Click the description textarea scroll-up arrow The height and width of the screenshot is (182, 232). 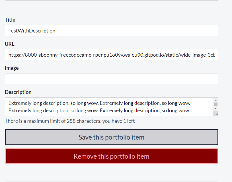point(215,100)
